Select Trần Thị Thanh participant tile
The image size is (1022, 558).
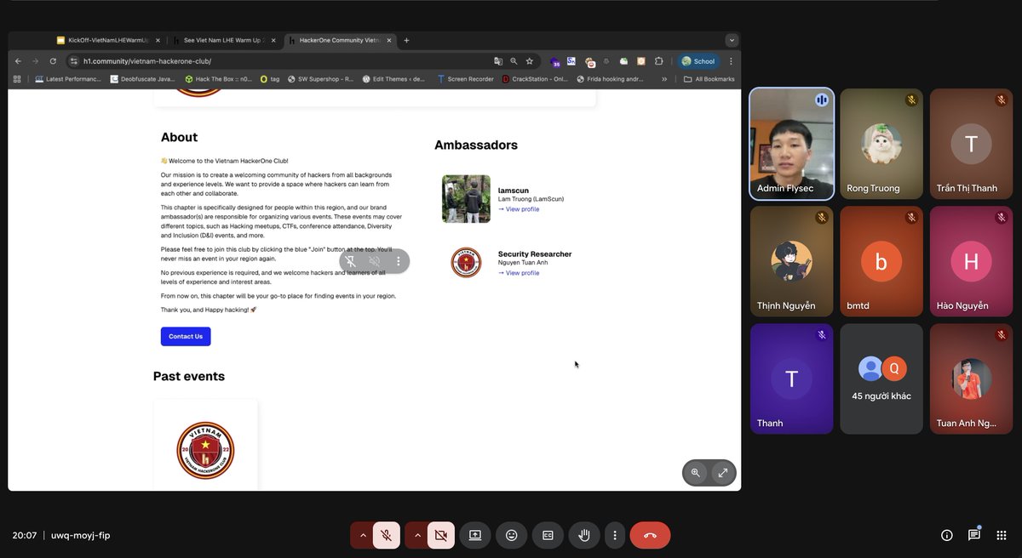[x=971, y=144]
